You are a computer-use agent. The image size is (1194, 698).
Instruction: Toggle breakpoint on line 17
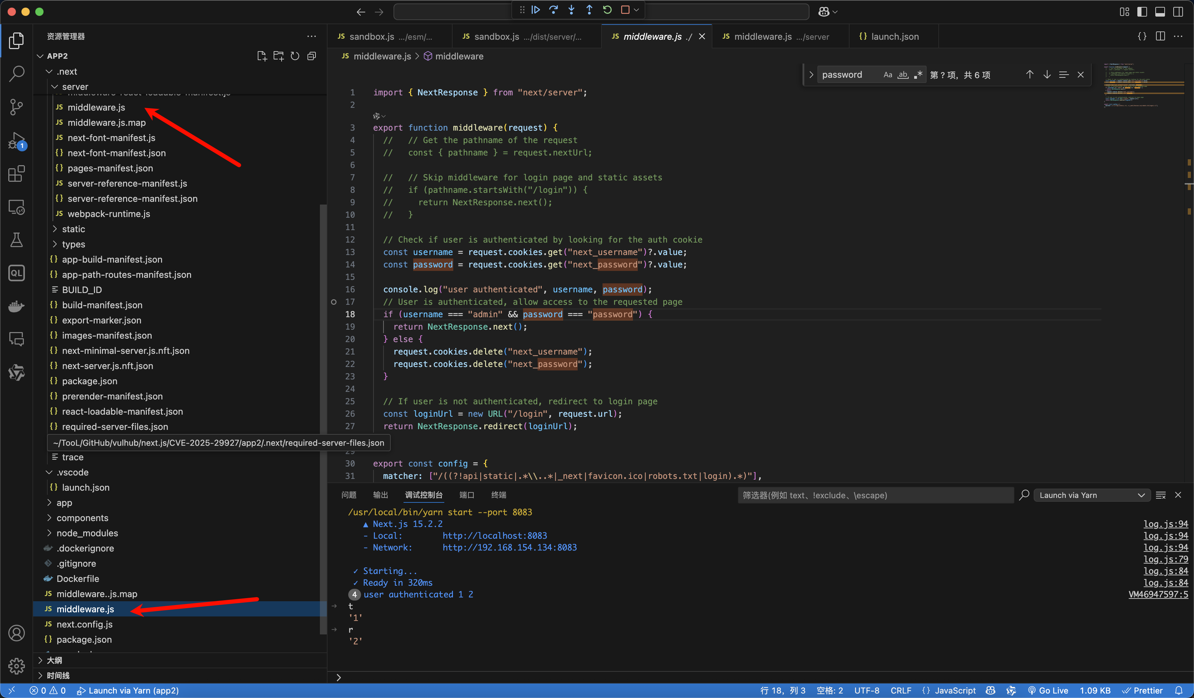click(x=334, y=302)
